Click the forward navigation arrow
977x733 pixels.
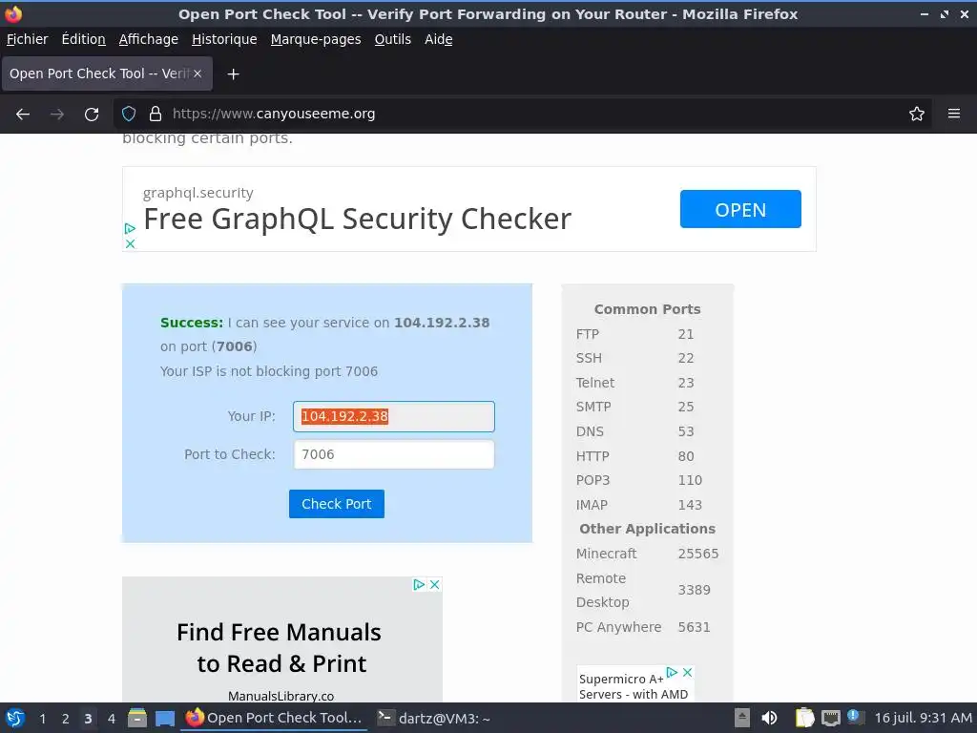point(57,115)
